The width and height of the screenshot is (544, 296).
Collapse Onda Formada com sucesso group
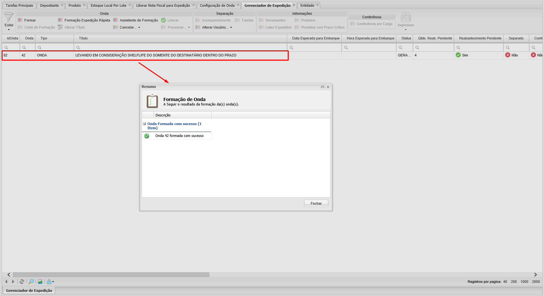[145, 124]
